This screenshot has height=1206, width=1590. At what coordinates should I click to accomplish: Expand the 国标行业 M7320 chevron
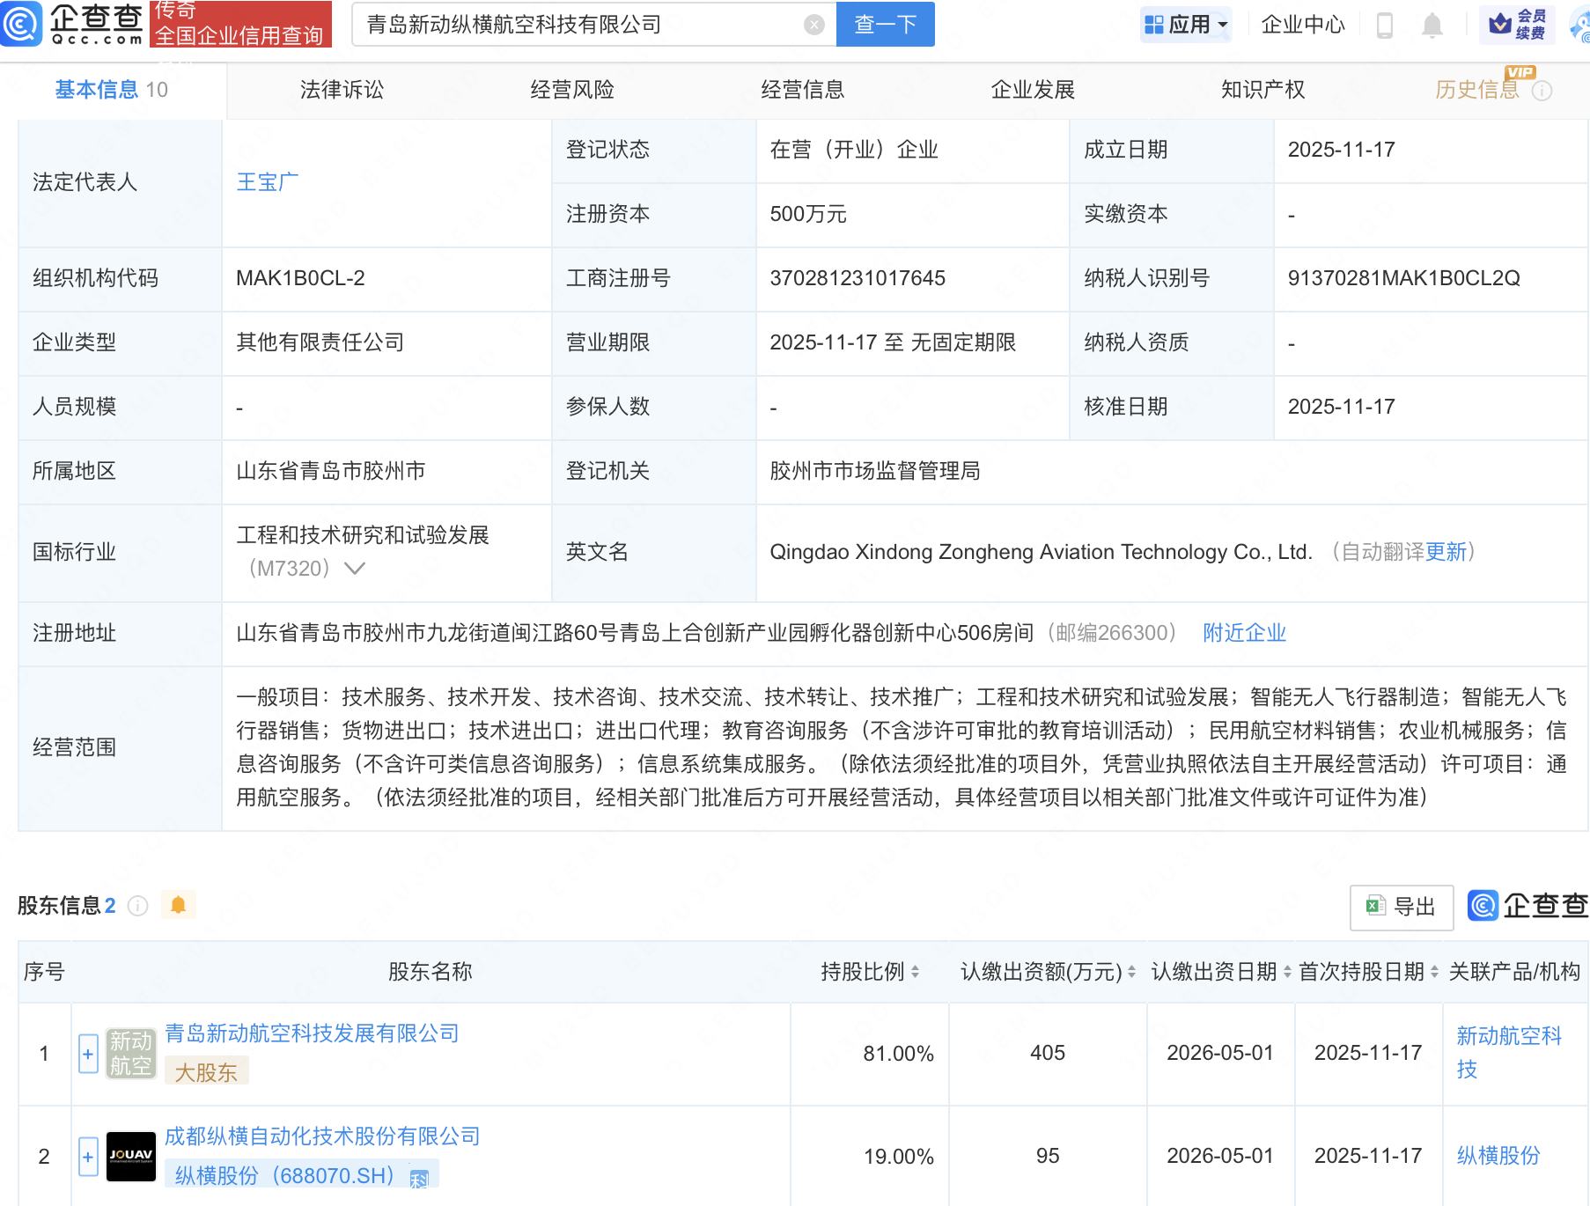coord(354,569)
